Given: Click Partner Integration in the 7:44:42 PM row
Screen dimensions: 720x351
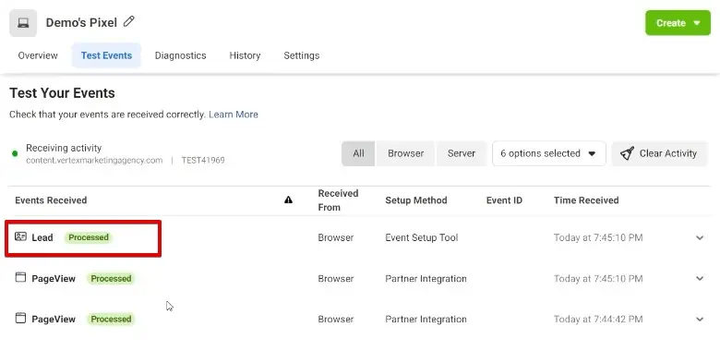Looking at the screenshot, I should point(426,319).
